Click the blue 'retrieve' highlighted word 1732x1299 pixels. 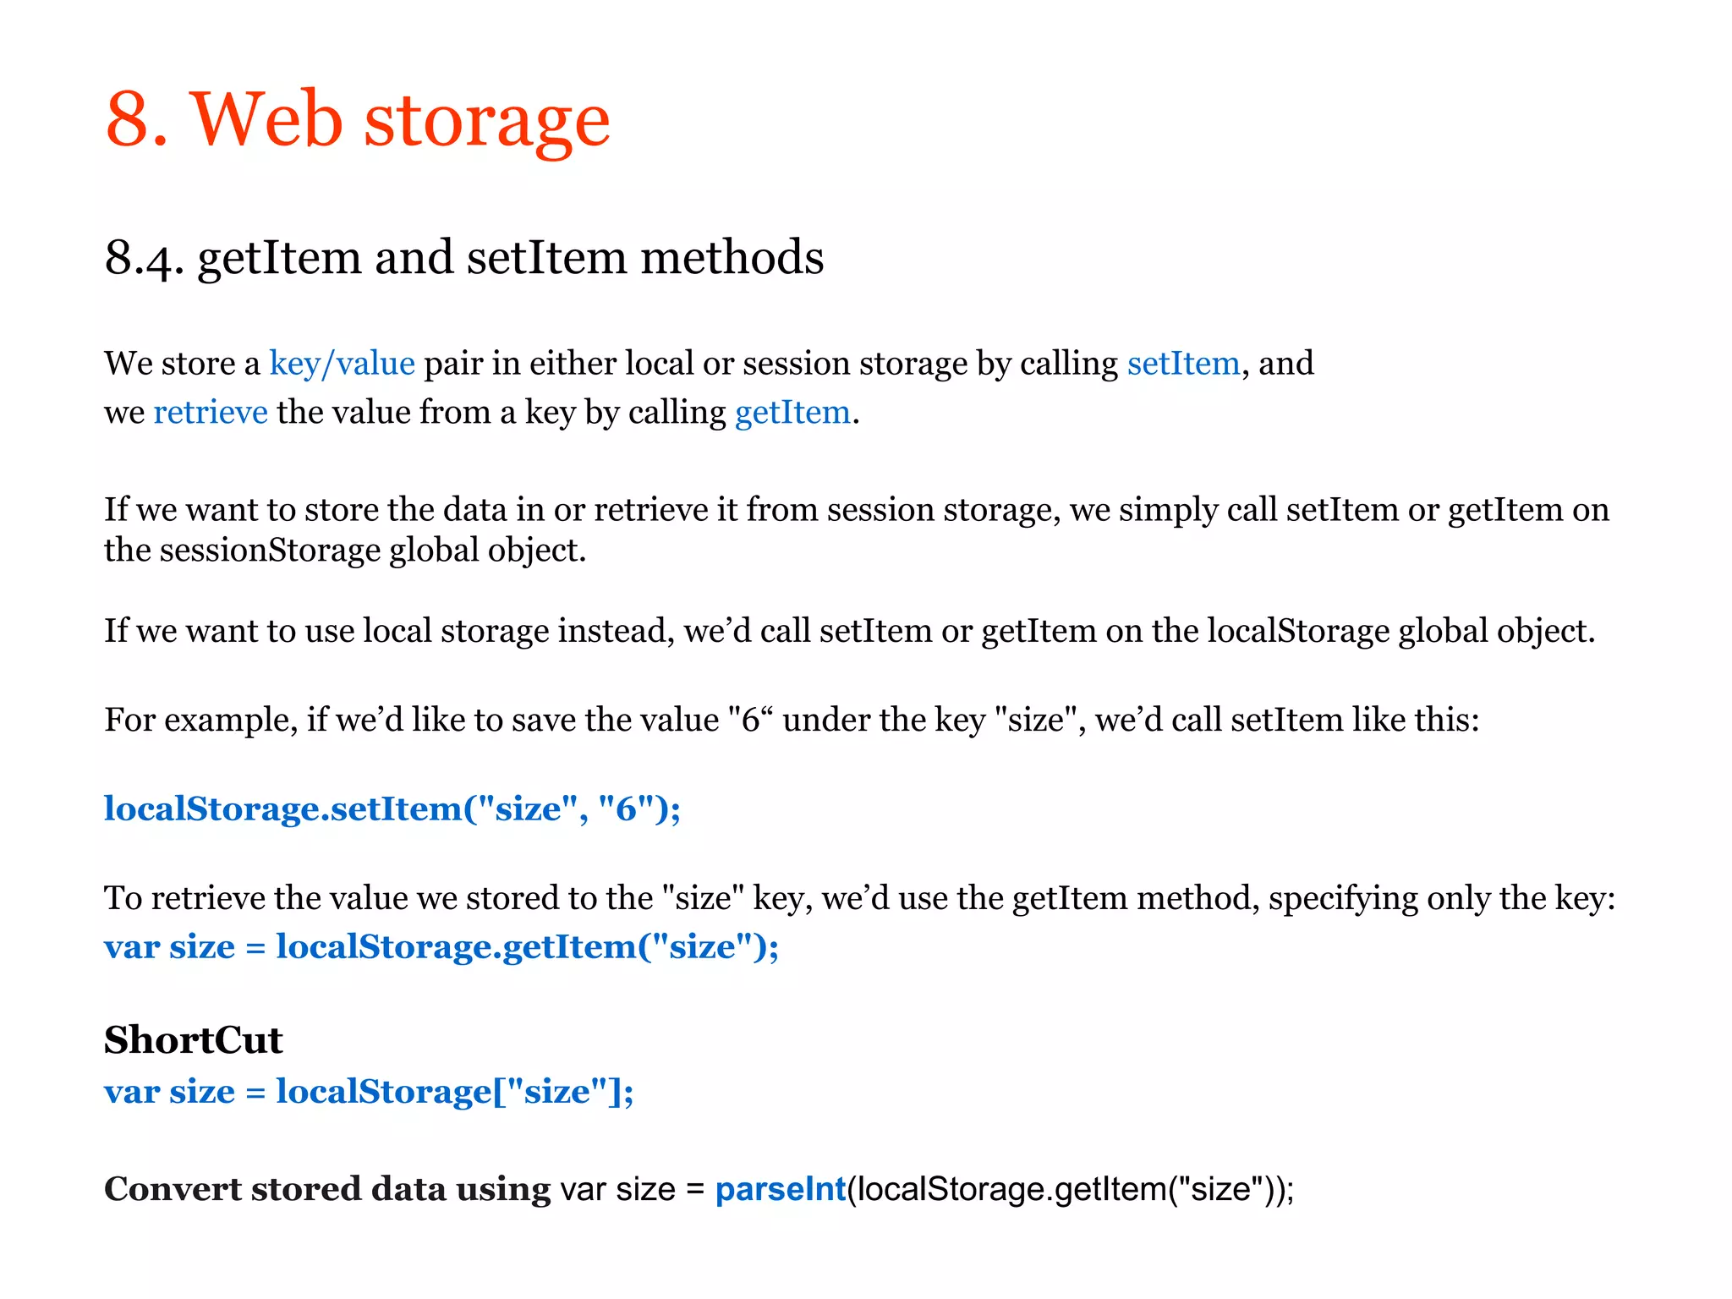coord(211,413)
